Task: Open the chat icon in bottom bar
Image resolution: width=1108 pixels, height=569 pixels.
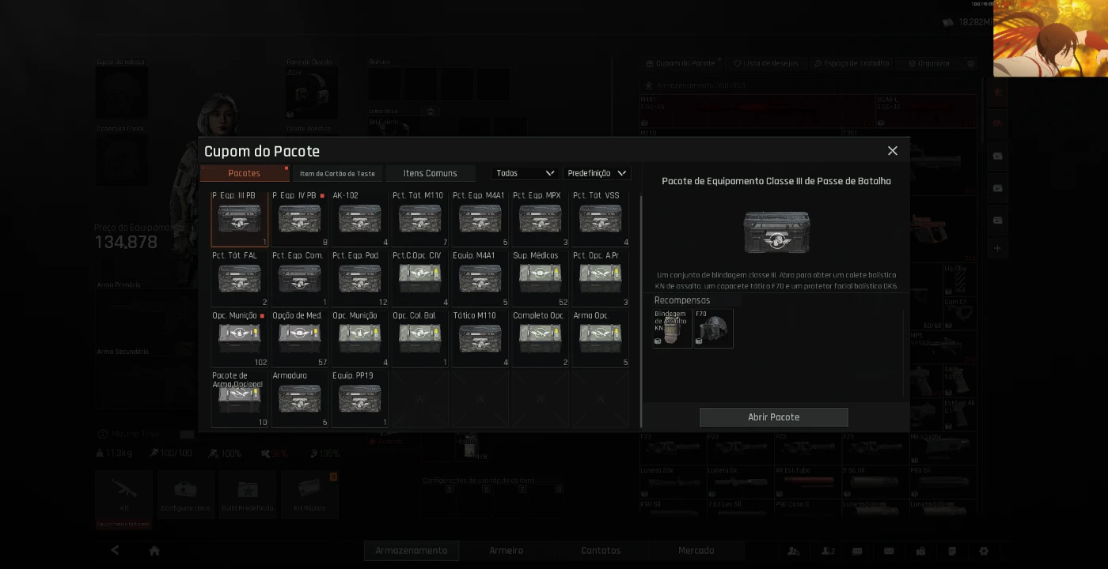Action: click(x=857, y=551)
